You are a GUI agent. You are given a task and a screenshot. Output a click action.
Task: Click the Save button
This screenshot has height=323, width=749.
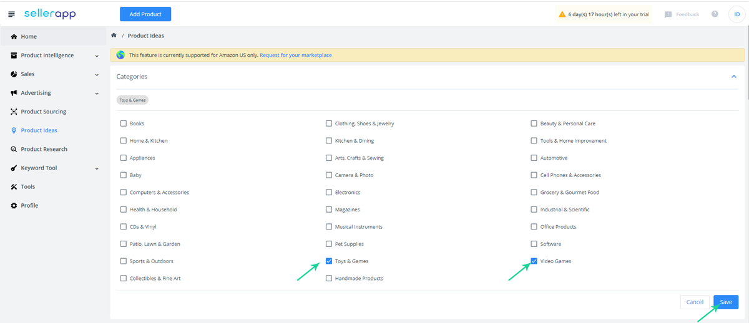click(x=726, y=302)
